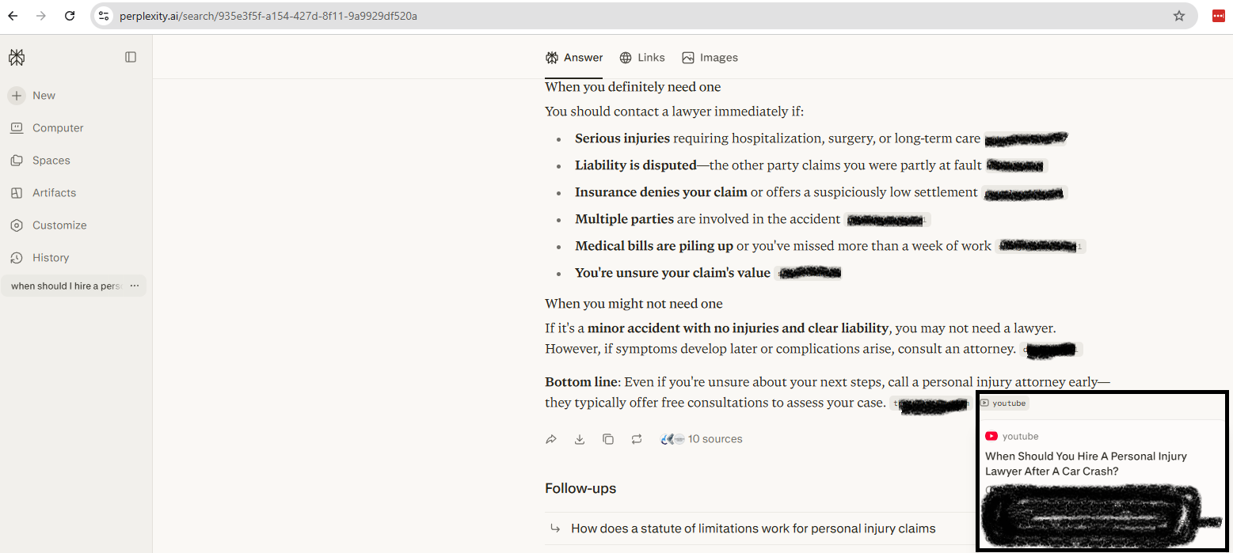1233x553 pixels.
Task: Download the answer
Action: click(x=580, y=439)
